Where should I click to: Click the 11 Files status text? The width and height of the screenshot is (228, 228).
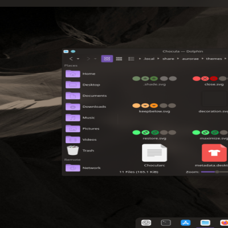tap(139, 172)
